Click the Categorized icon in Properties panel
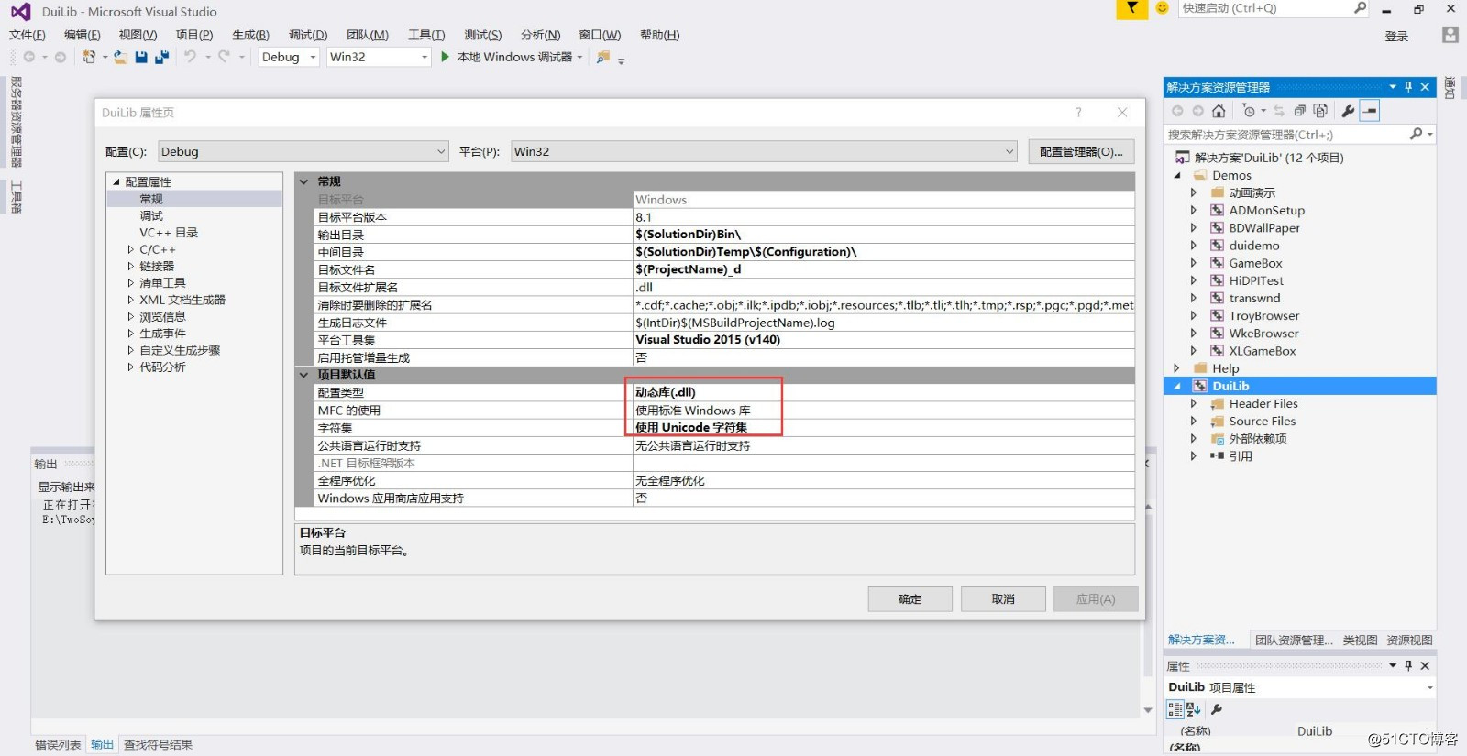Image resolution: width=1467 pixels, height=756 pixels. pos(1175,709)
